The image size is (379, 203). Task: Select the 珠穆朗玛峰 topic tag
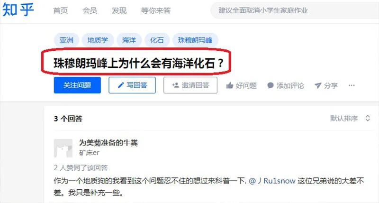195,40
